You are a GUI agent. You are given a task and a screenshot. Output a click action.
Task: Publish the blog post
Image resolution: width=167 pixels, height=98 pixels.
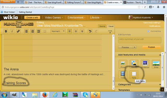151,47
